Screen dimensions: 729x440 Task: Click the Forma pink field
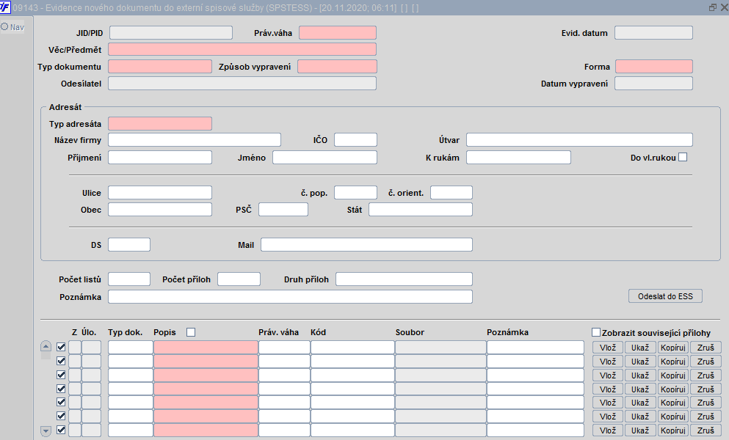[654, 67]
